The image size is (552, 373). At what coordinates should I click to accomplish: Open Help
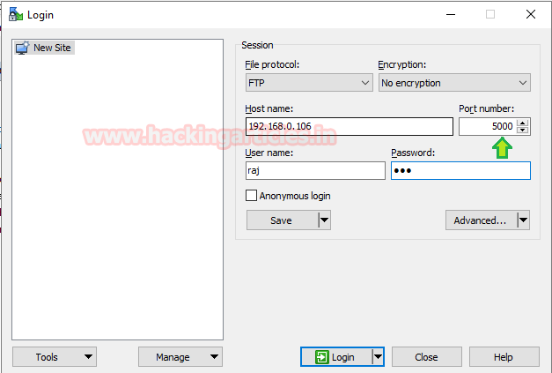point(504,357)
